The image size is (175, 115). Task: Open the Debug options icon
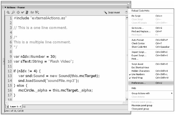click(x=37, y=12)
